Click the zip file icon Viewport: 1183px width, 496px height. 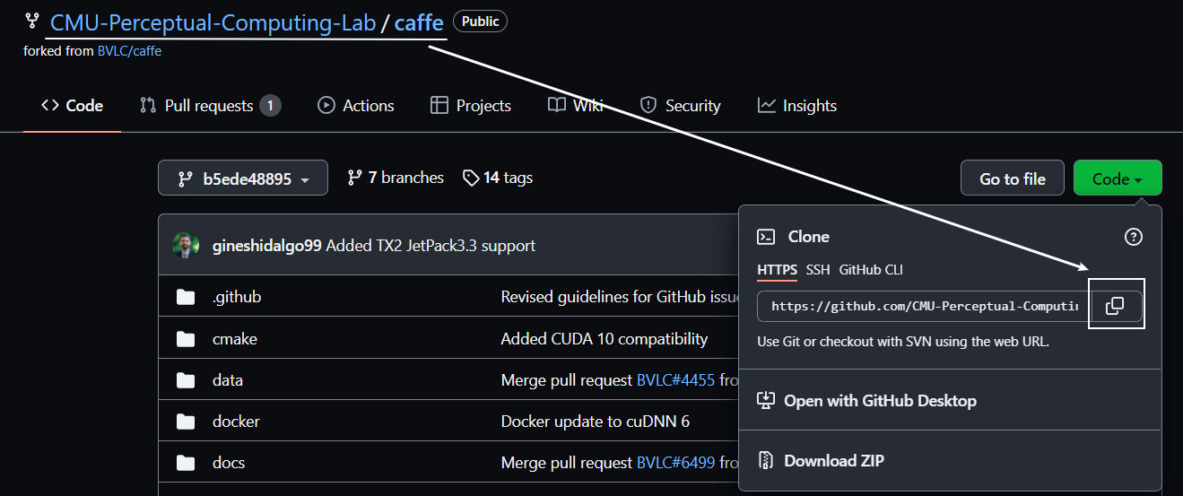tap(766, 460)
